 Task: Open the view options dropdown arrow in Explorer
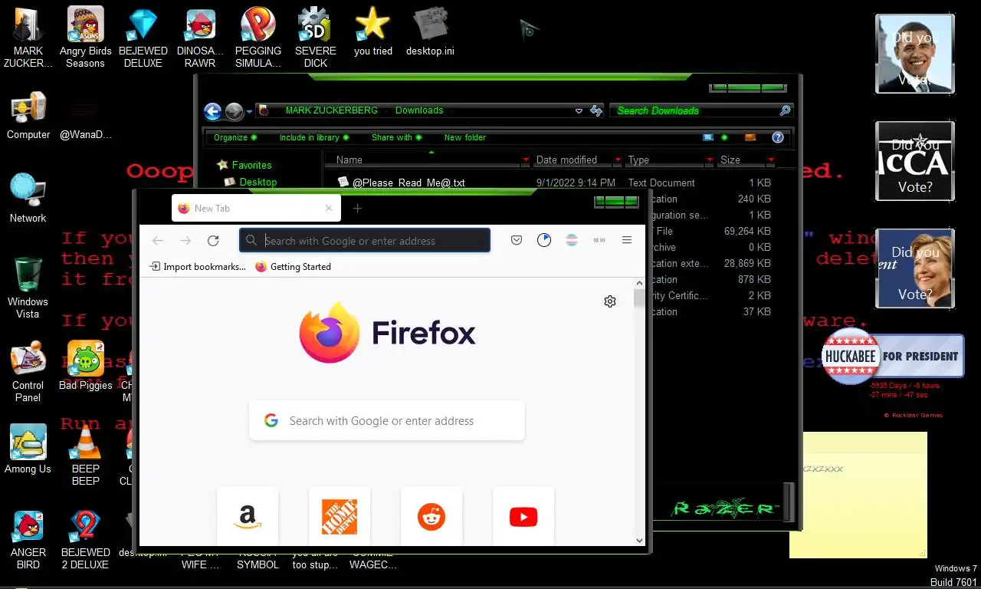[x=724, y=137]
